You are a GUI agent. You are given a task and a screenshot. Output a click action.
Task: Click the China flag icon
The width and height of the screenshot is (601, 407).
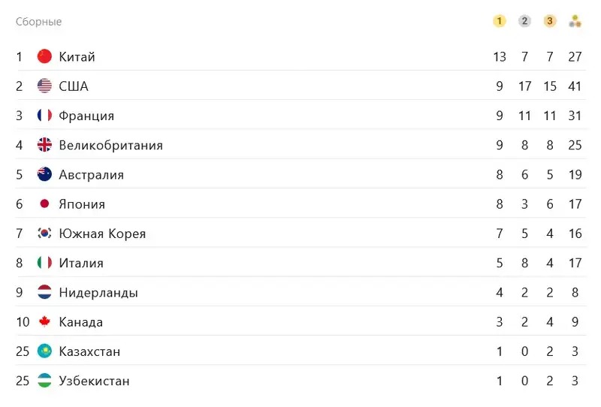tap(44, 56)
